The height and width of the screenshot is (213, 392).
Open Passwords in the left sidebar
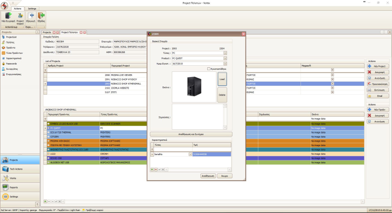click(x=11, y=64)
